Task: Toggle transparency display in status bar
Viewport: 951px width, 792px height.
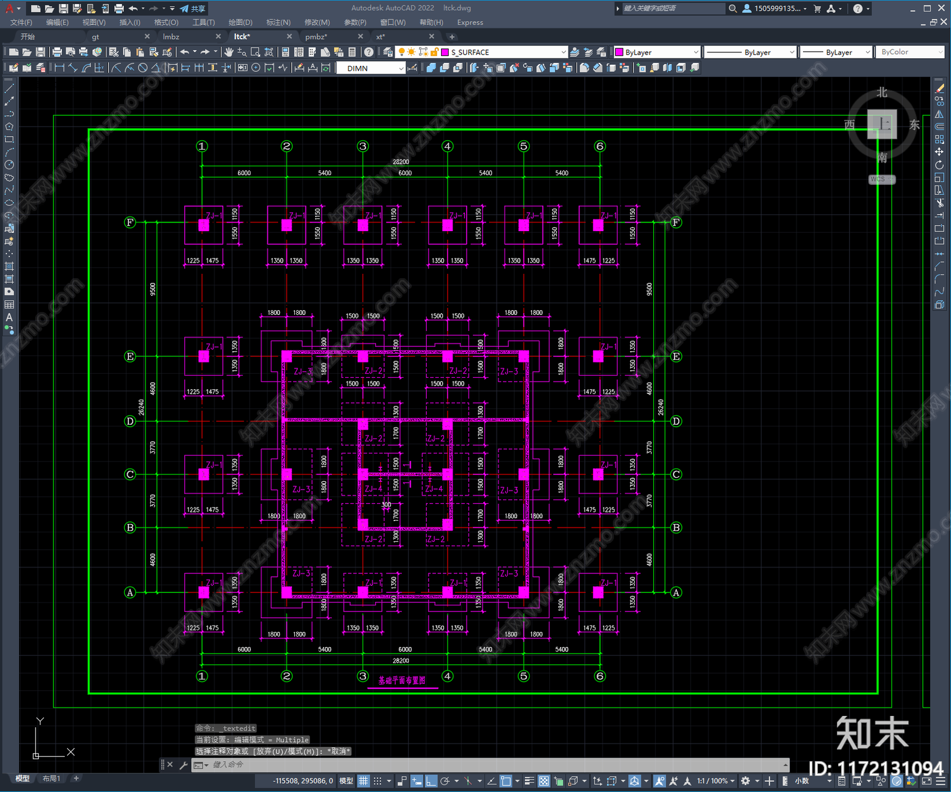Action: pyautogui.click(x=544, y=781)
